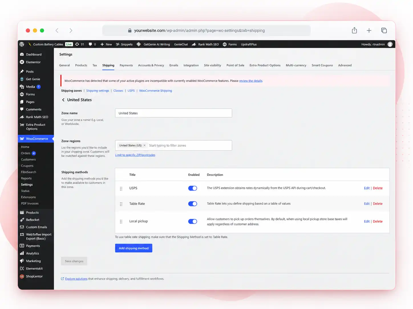Click the browser address bar
This screenshot has width=413, height=309.
[x=206, y=30]
